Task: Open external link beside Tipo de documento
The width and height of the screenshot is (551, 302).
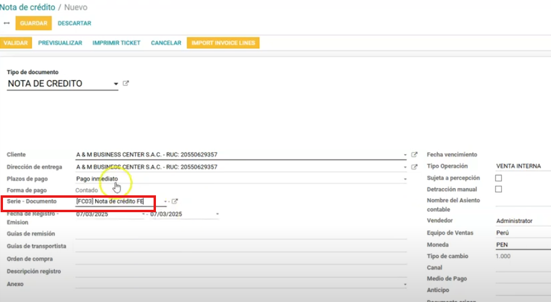Action: (x=126, y=84)
